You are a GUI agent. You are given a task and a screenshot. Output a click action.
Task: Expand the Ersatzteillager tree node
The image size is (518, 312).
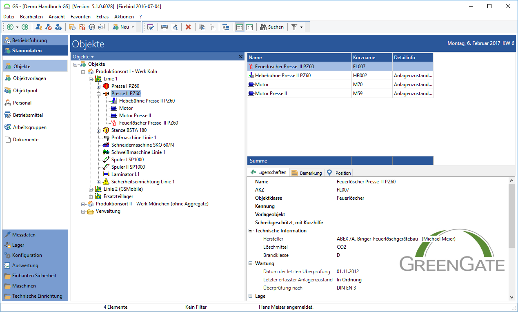click(91, 196)
